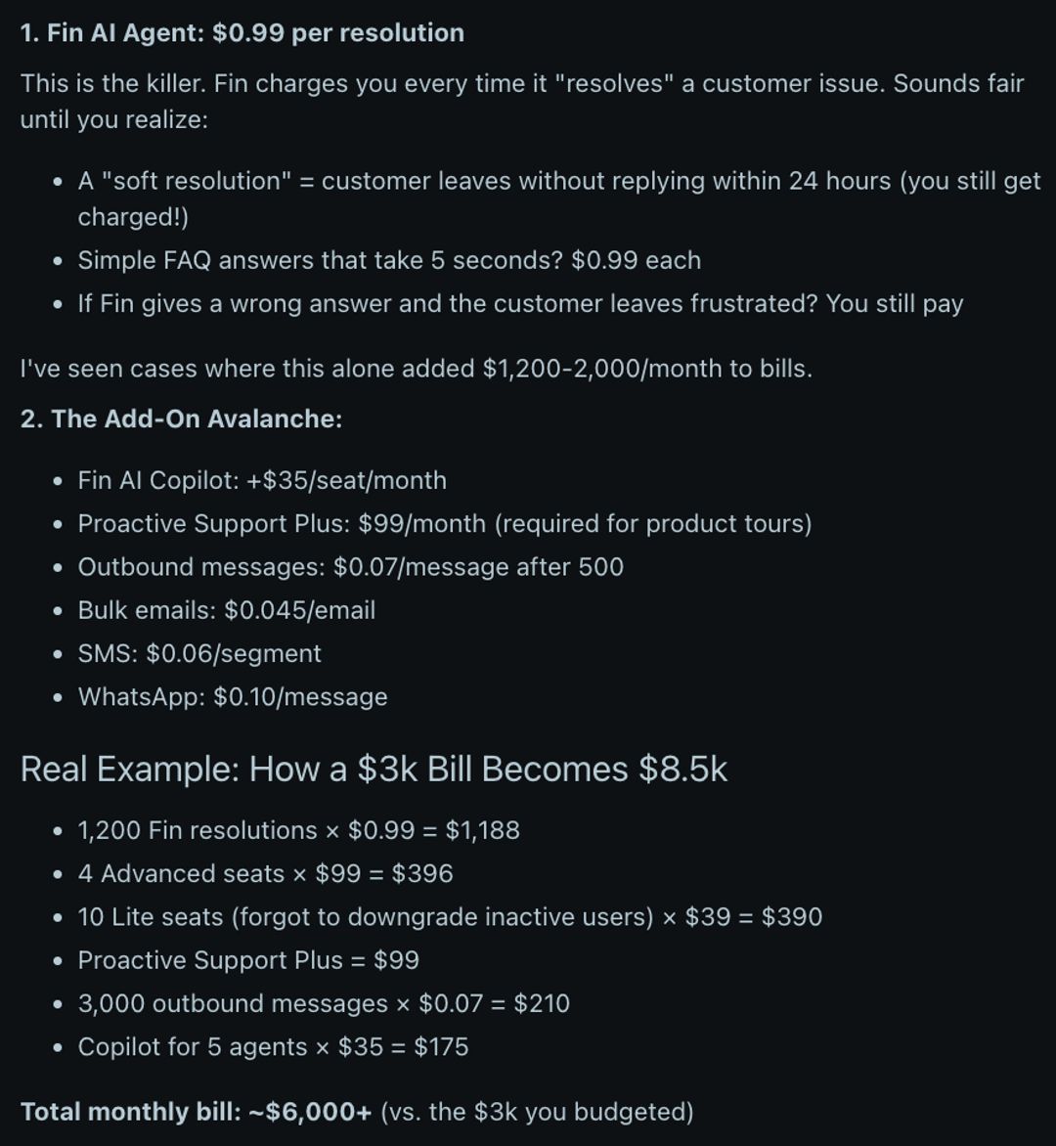Image resolution: width=1056 pixels, height=1146 pixels.
Task: Click the 4 Advanced seats calculation line
Action: (x=265, y=873)
